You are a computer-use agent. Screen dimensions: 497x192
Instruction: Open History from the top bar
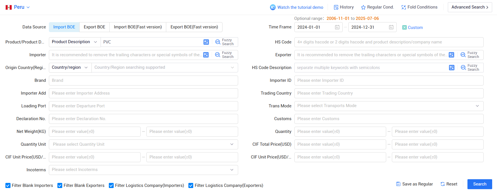344,7
